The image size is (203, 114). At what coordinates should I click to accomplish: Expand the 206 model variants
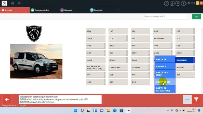click(x=172, y=31)
